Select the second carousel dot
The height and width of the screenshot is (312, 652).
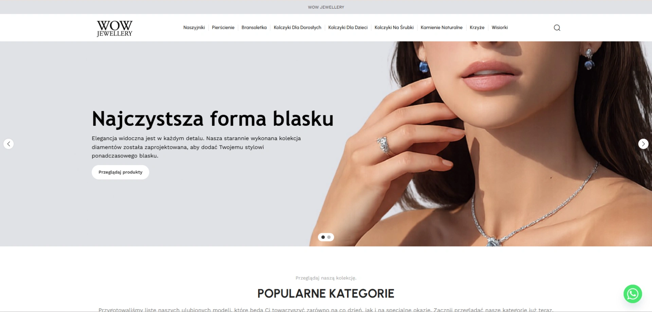329,237
